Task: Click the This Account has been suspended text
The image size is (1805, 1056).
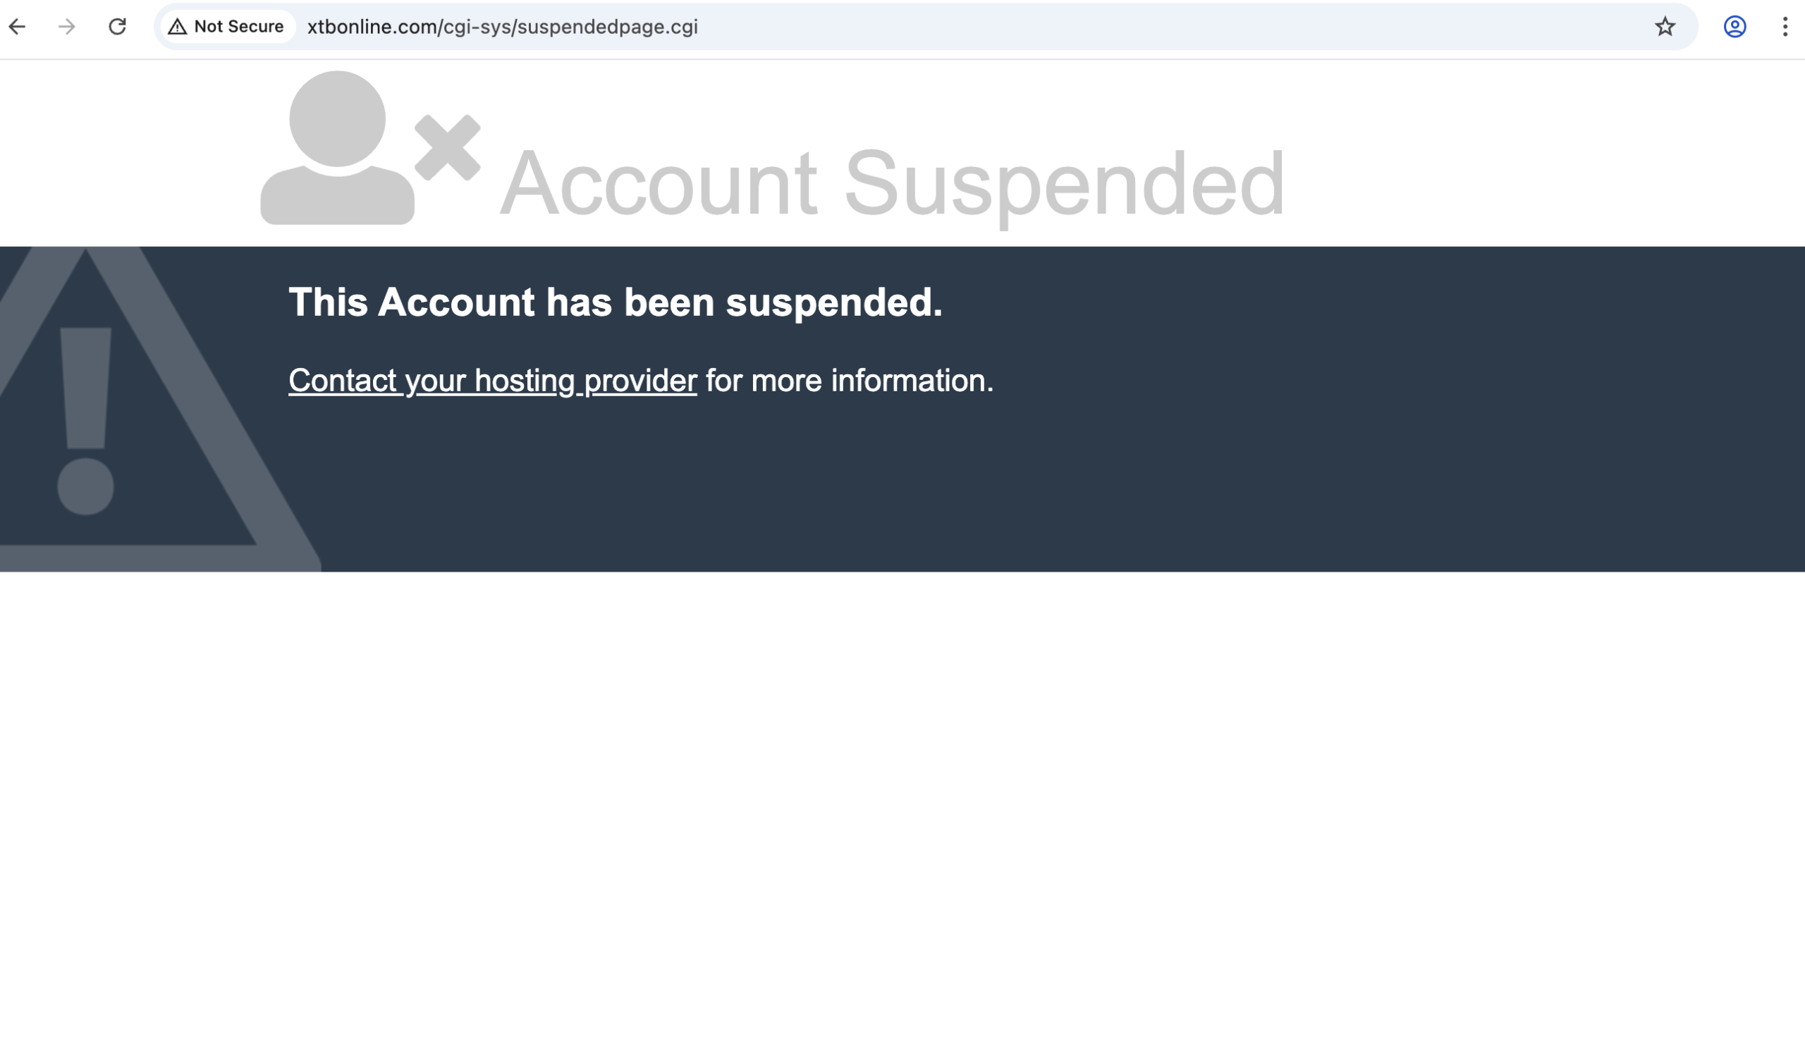Action: (x=615, y=302)
